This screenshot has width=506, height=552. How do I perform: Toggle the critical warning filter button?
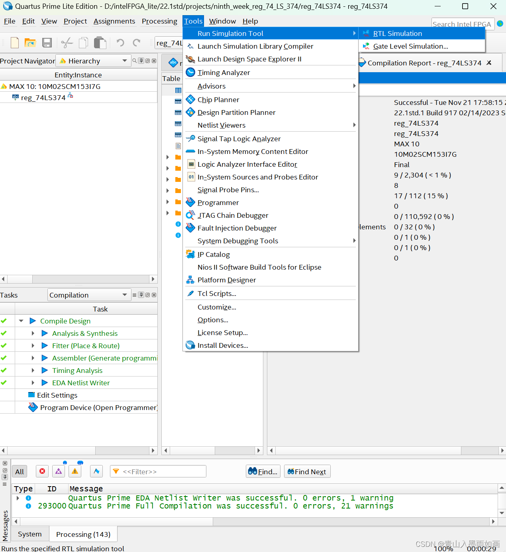click(59, 471)
